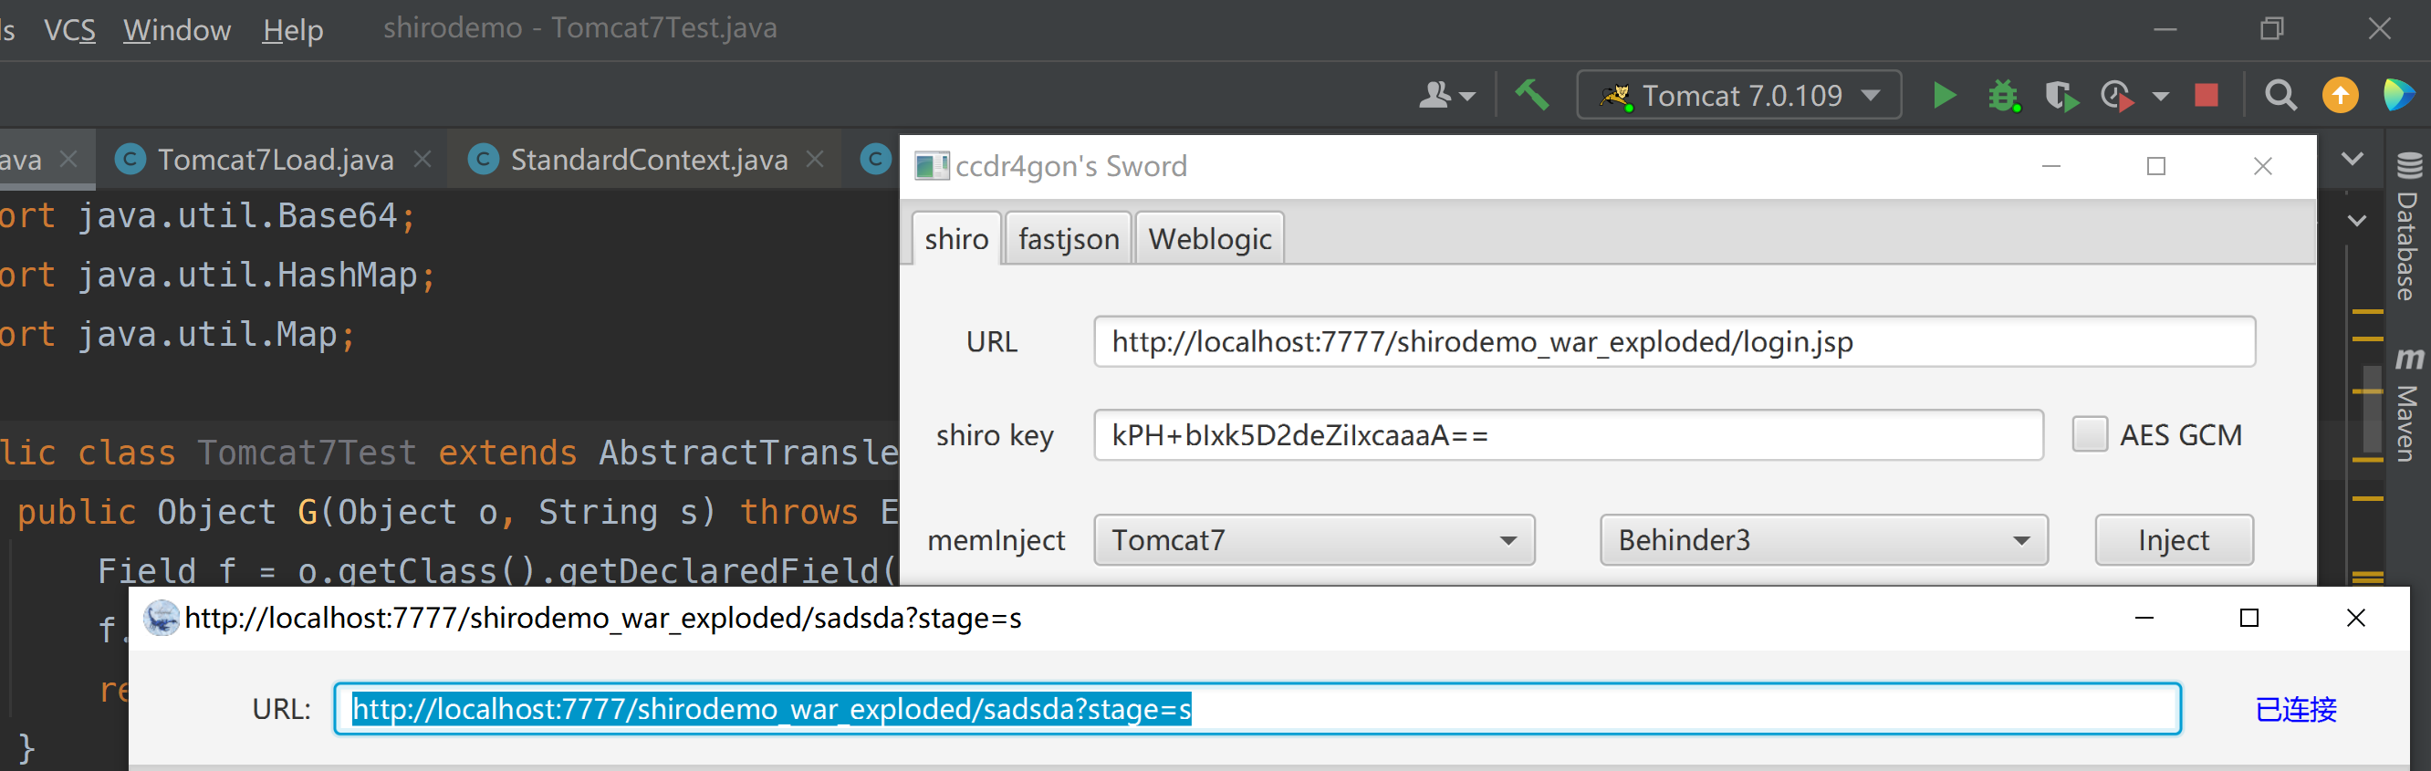This screenshot has width=2431, height=771.
Task: Focus the Sword URL input field
Action: pos(1675,341)
